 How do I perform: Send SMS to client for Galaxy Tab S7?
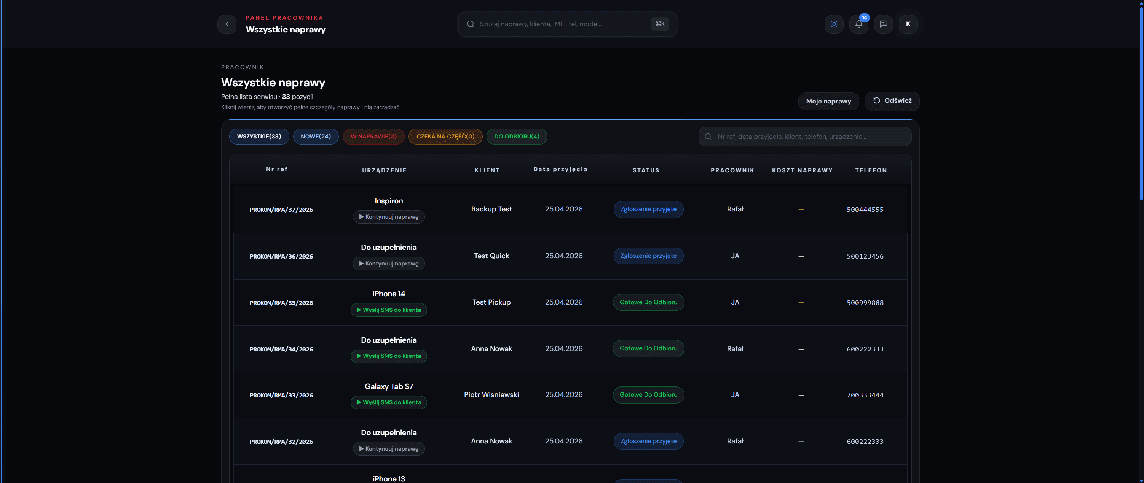[x=389, y=402]
